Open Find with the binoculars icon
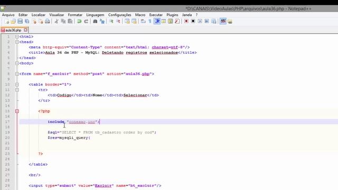Image resolution: width=338 pixels, height=190 pixels. click(x=95, y=21)
